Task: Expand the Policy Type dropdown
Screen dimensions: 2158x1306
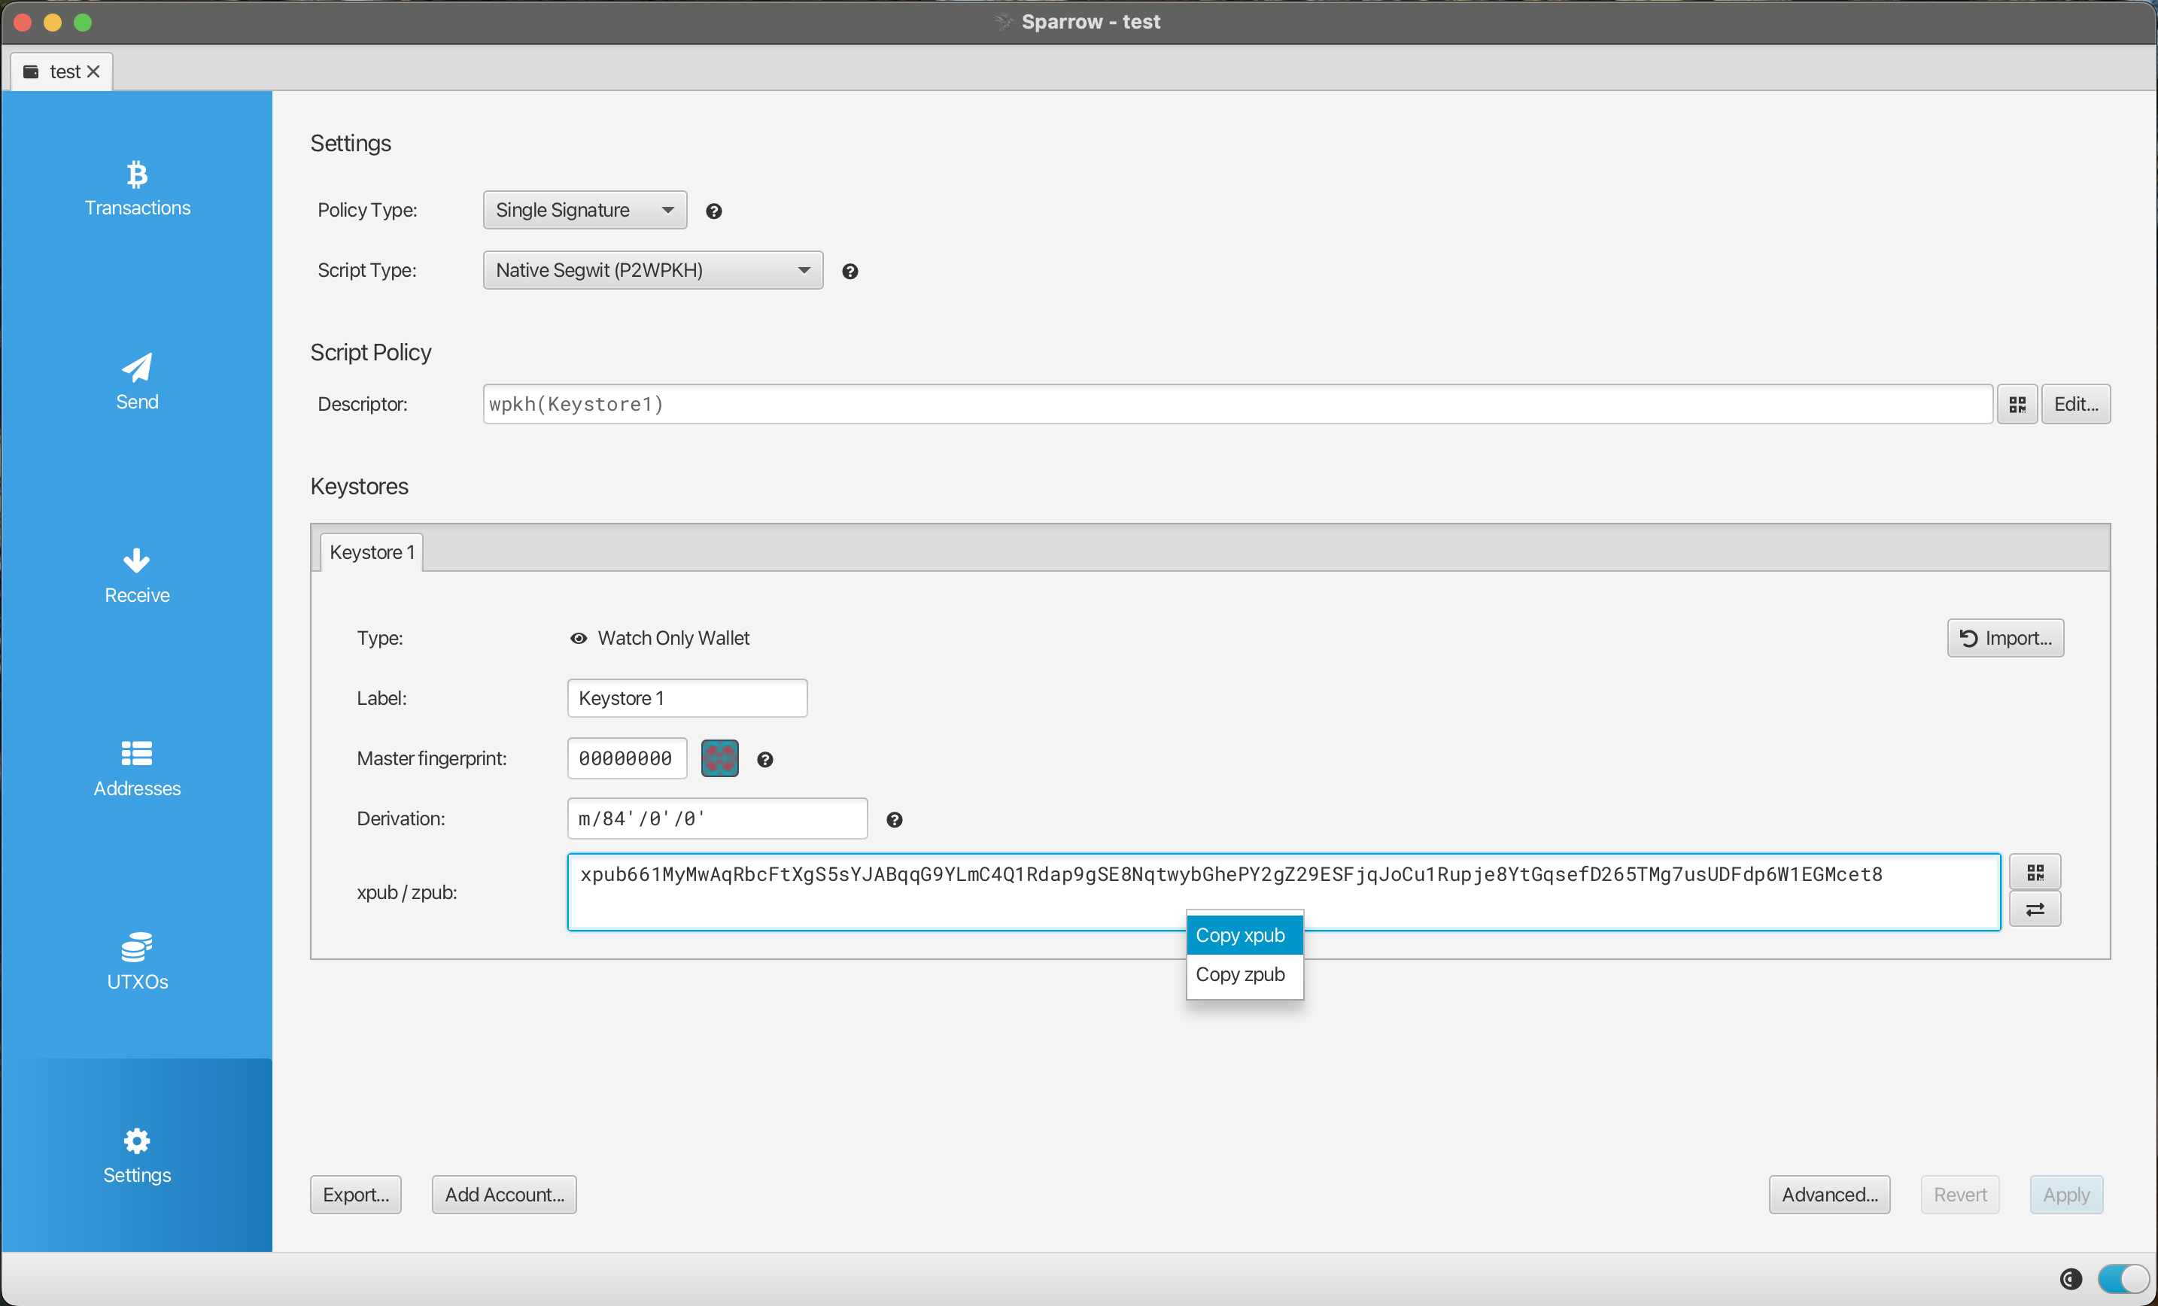Action: (584, 210)
